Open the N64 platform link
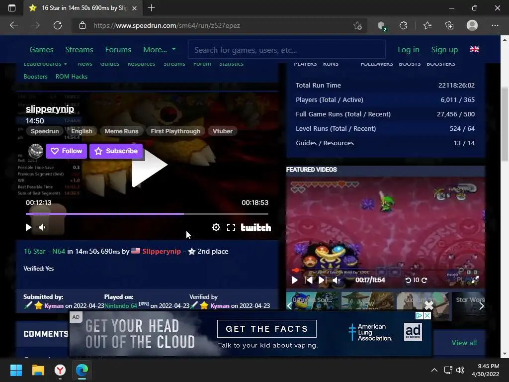 pyautogui.click(x=59, y=251)
